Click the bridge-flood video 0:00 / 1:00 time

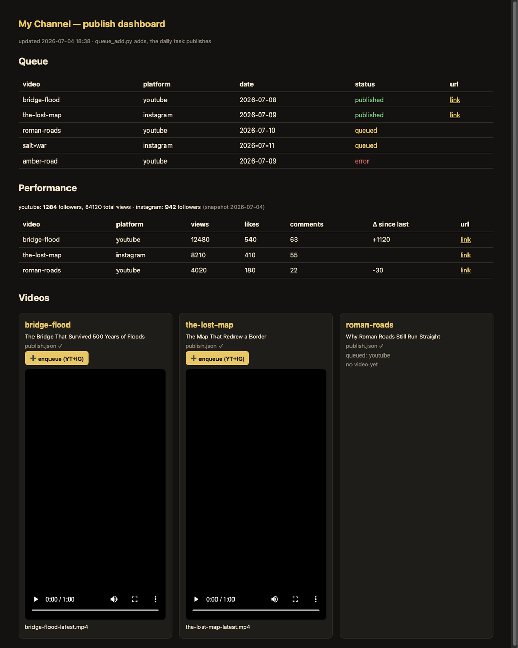(x=60, y=599)
